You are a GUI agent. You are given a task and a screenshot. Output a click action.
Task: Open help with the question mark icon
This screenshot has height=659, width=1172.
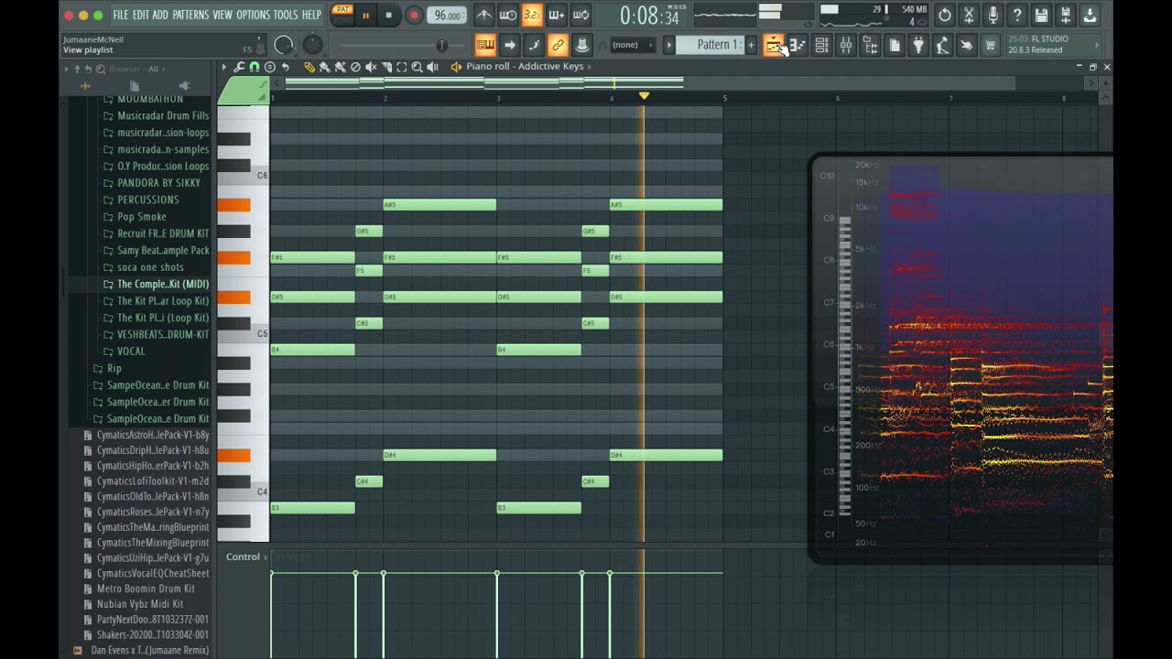pyautogui.click(x=1017, y=16)
